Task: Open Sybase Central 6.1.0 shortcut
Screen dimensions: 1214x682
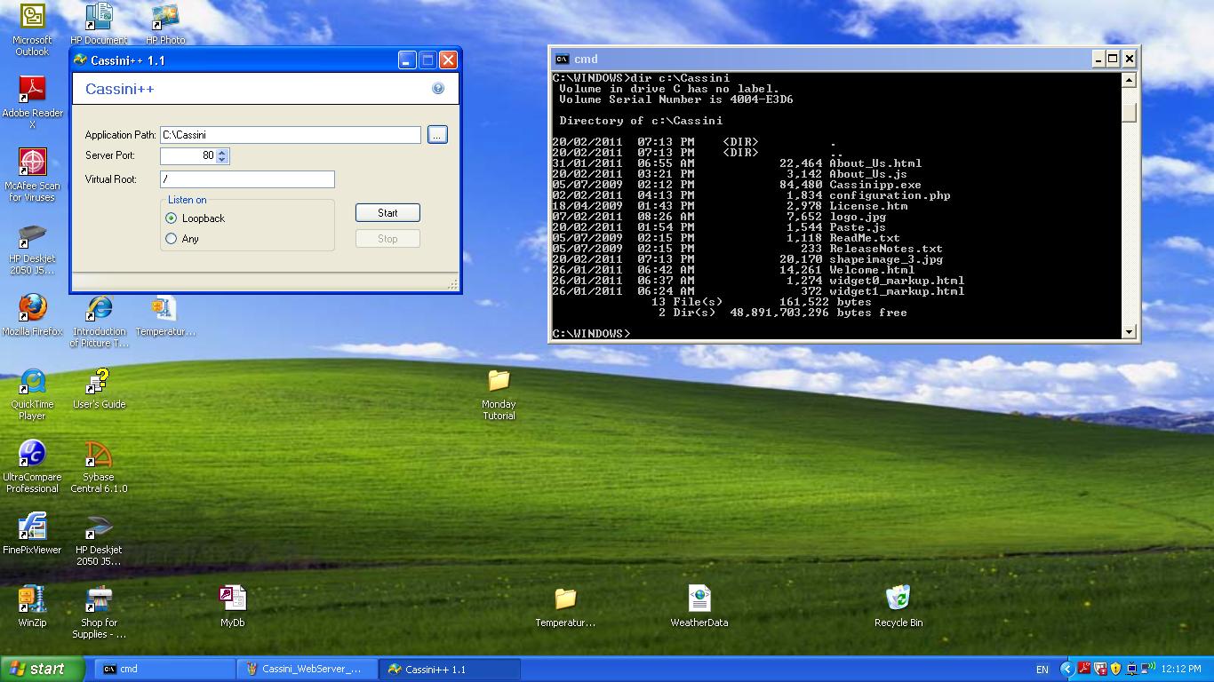Action: tap(99, 455)
